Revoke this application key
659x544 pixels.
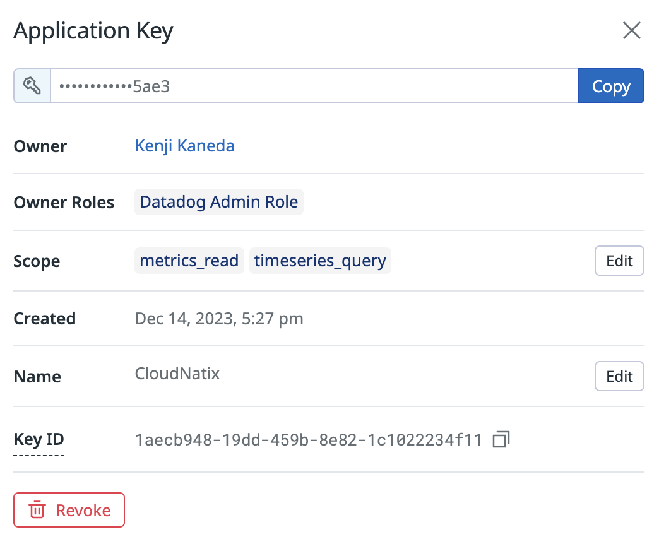pyautogui.click(x=69, y=510)
